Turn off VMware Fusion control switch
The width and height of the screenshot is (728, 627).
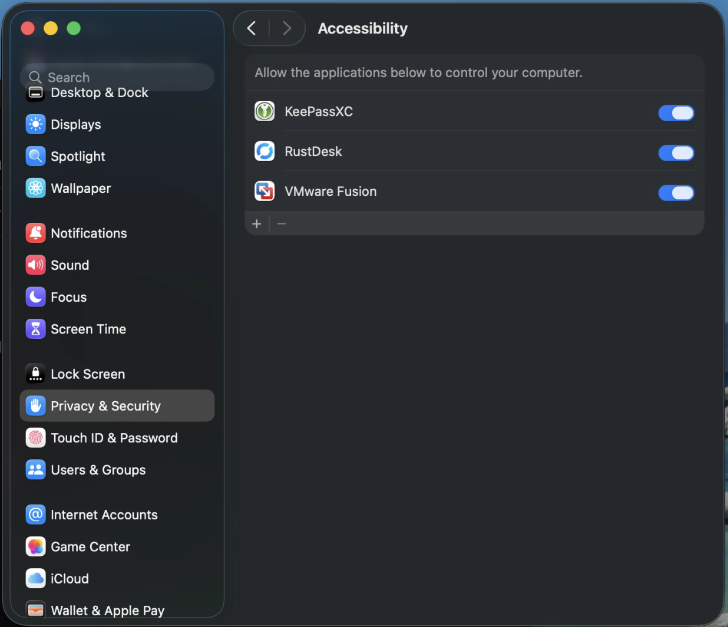tap(676, 193)
